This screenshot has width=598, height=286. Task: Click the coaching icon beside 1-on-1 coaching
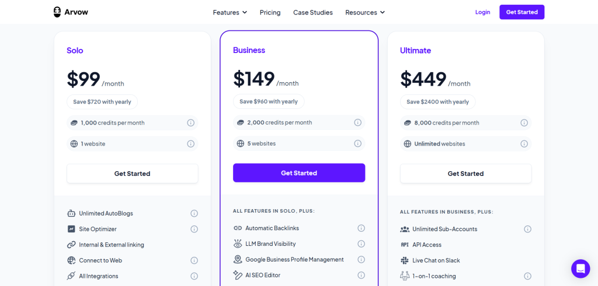coord(405,276)
